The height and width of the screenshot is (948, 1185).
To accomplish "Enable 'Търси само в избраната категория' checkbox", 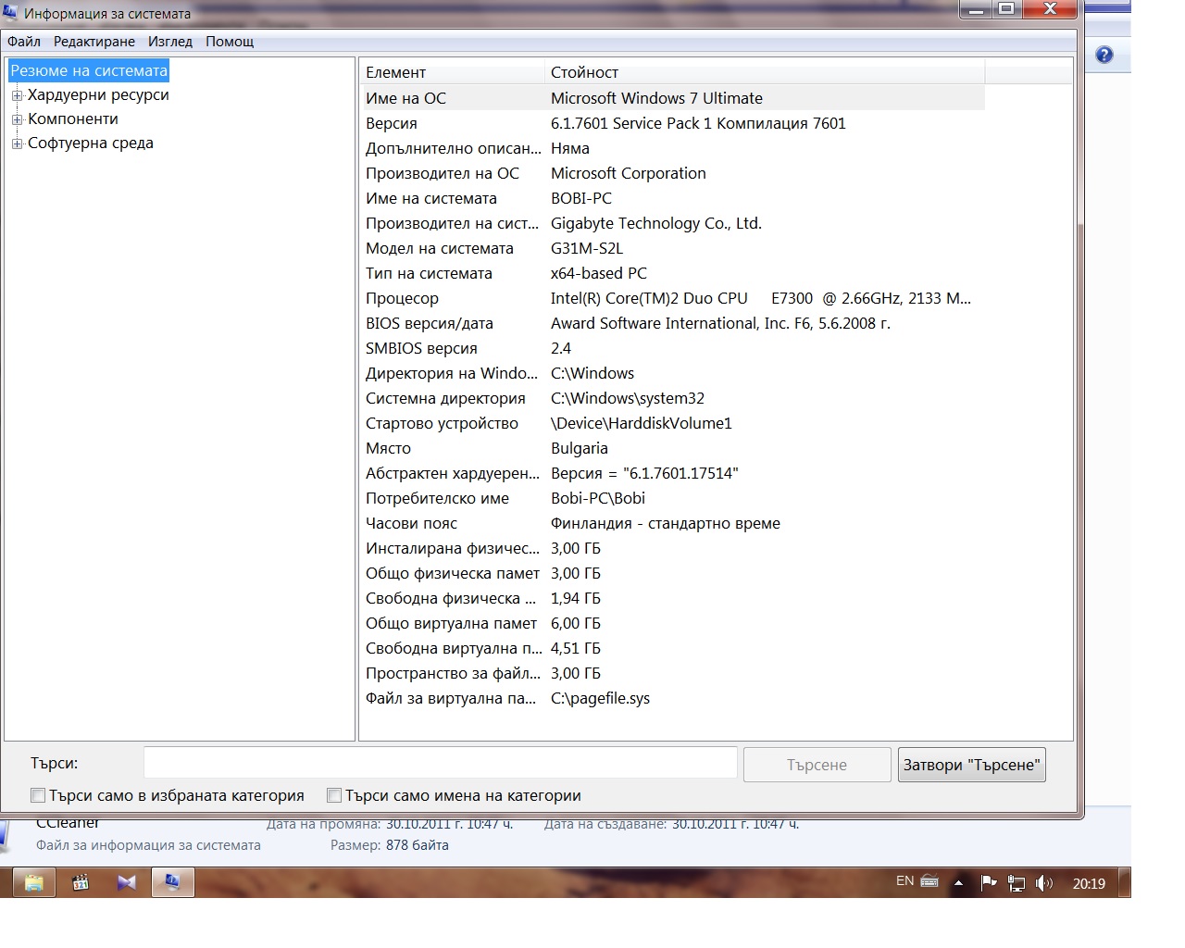I will (x=38, y=795).
